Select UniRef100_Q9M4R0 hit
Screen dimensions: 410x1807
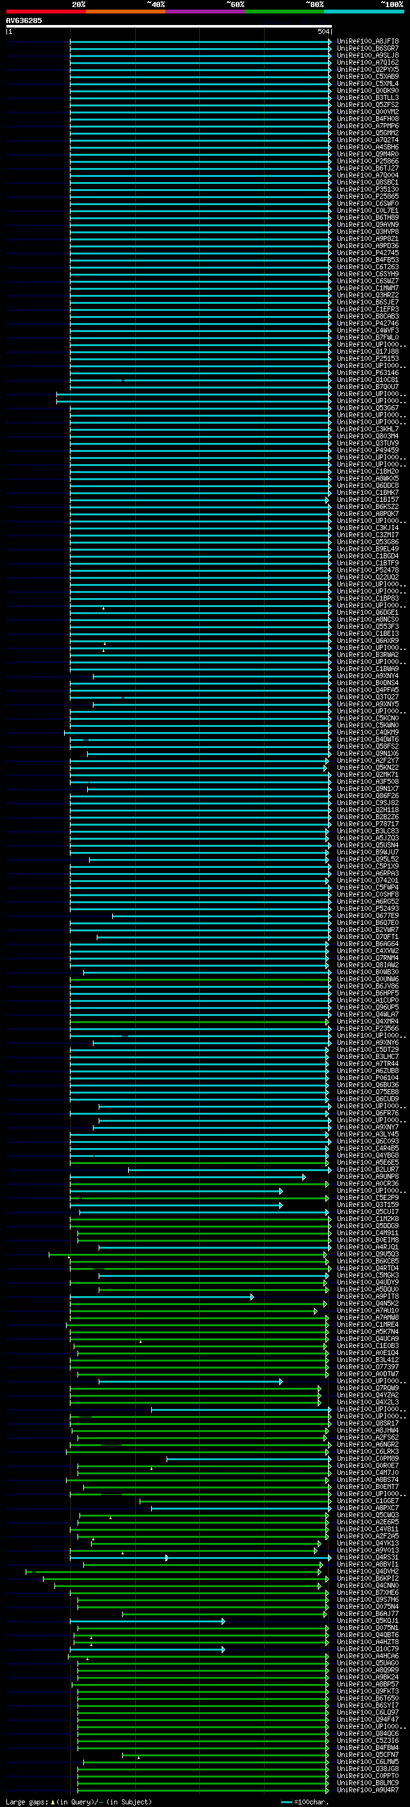(368, 154)
